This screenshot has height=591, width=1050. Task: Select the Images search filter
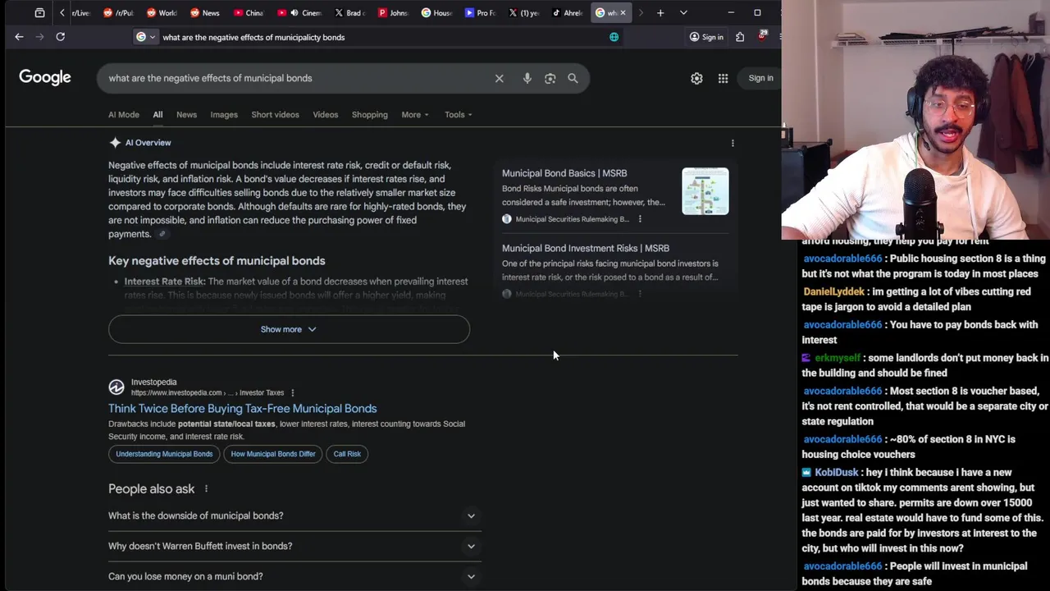(x=224, y=115)
